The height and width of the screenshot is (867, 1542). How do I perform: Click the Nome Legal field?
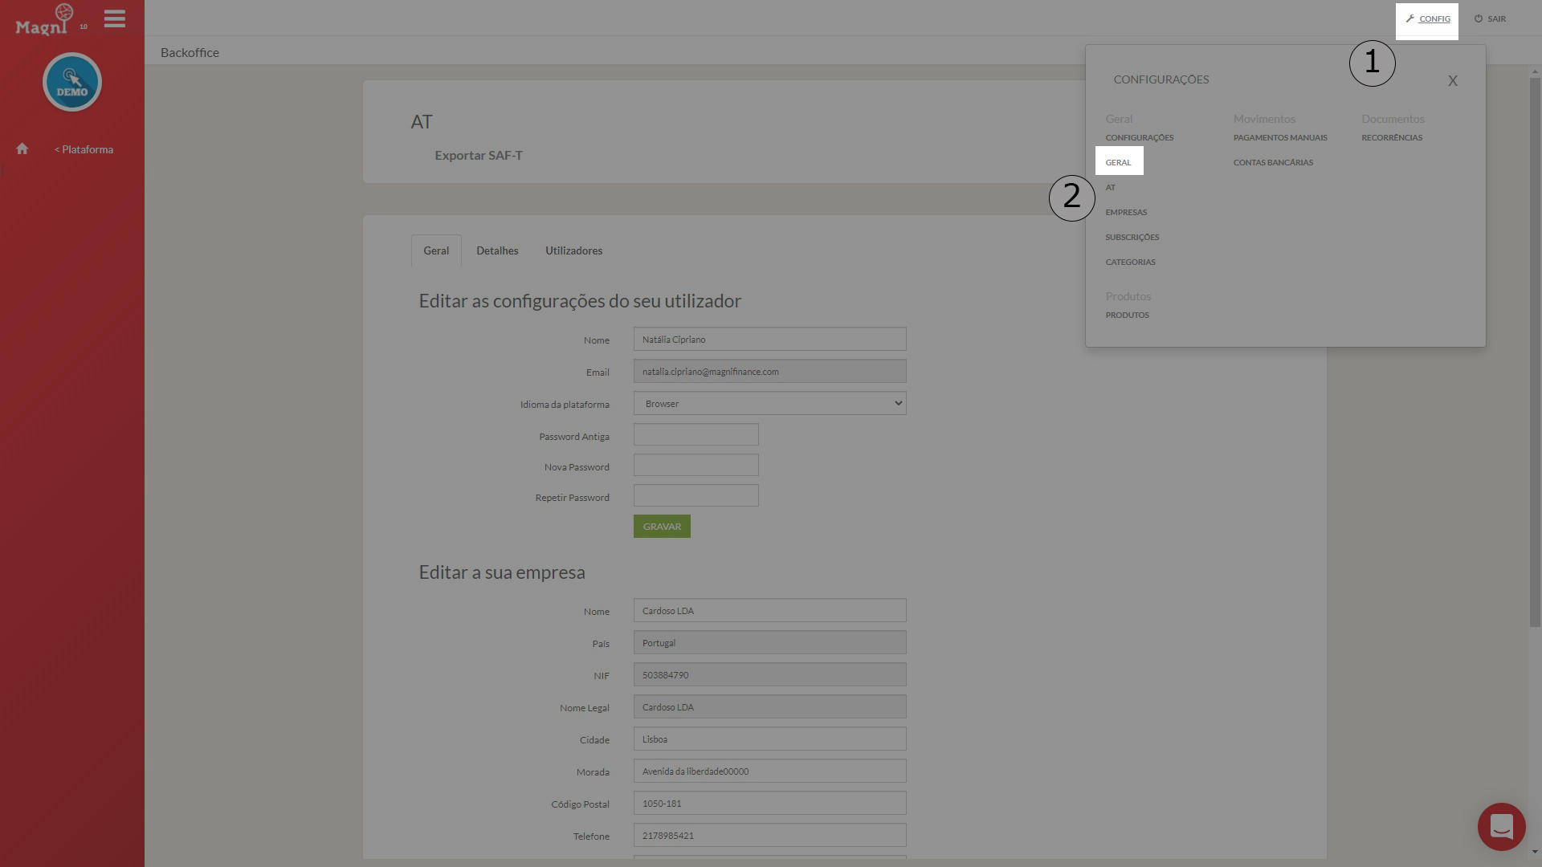[769, 707]
